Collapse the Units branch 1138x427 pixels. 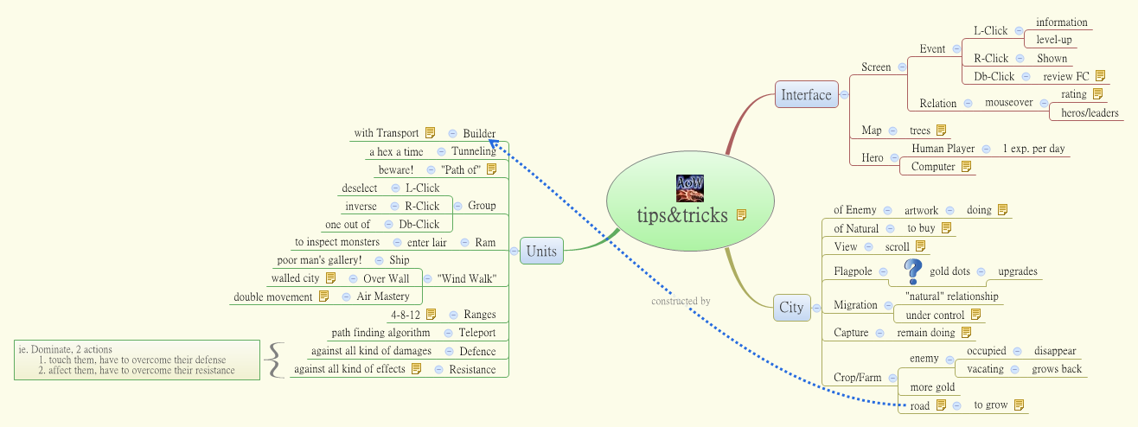(513, 252)
